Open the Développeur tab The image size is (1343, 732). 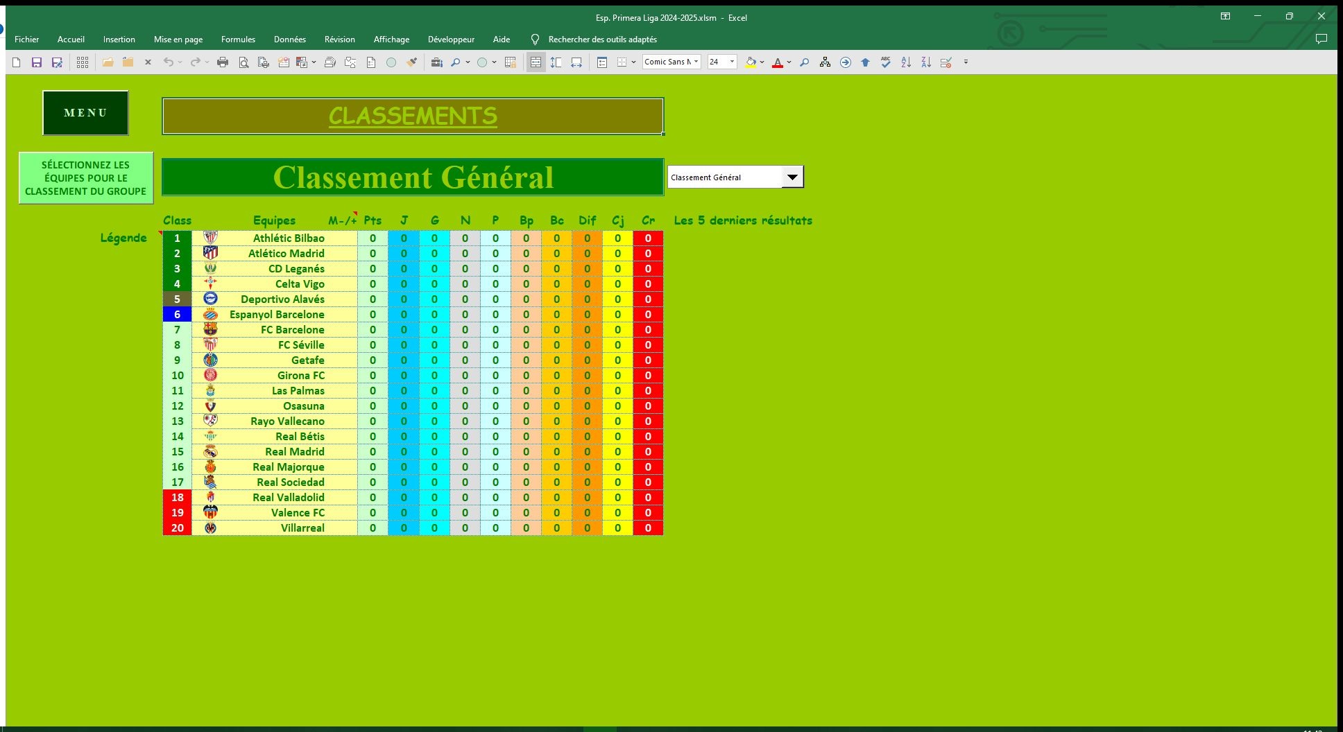click(451, 40)
